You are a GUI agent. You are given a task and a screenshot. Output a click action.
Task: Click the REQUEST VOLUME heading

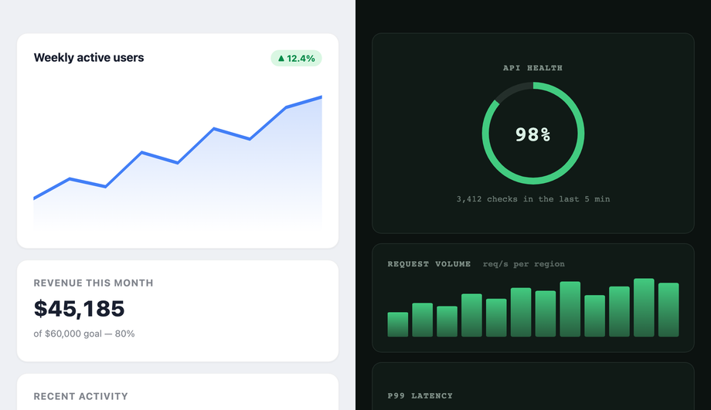[x=429, y=263]
